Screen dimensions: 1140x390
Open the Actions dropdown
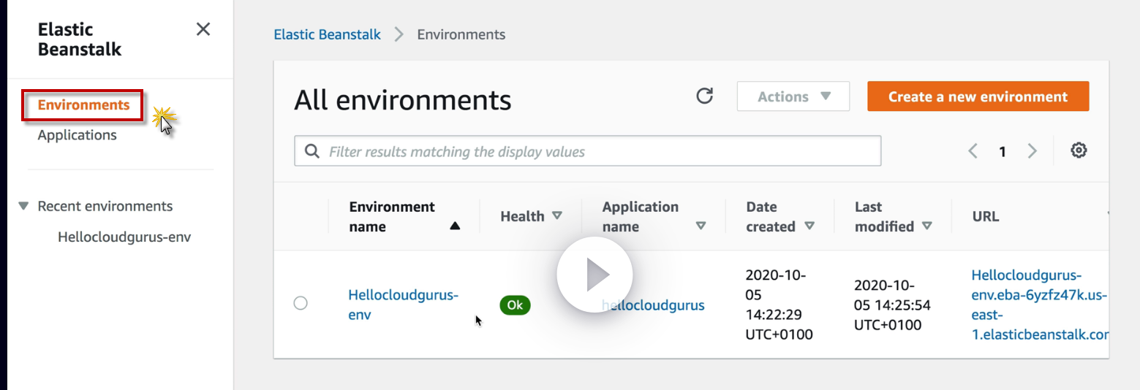click(x=793, y=96)
